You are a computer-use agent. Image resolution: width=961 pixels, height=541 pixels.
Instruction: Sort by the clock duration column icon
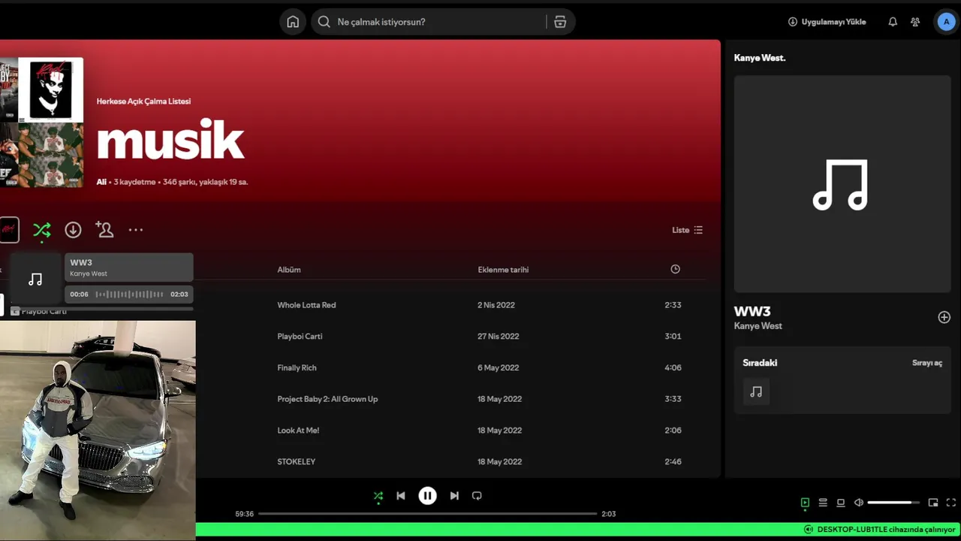pos(675,269)
